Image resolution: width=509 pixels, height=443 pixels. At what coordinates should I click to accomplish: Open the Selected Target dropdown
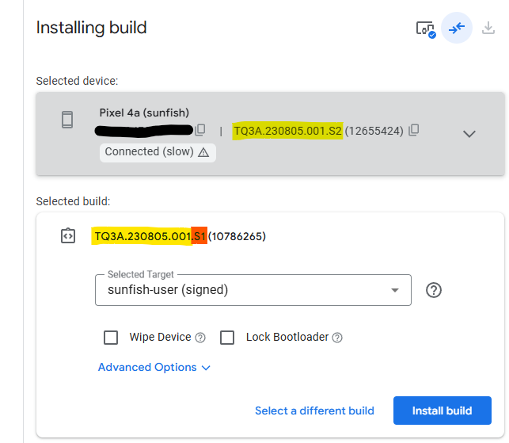(253, 290)
